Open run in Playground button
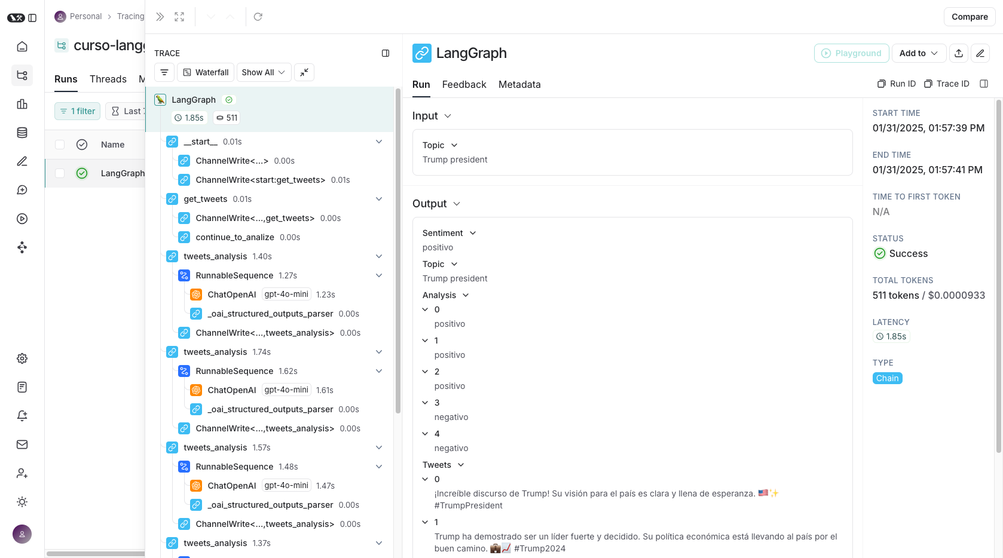The image size is (1003, 558). click(851, 53)
